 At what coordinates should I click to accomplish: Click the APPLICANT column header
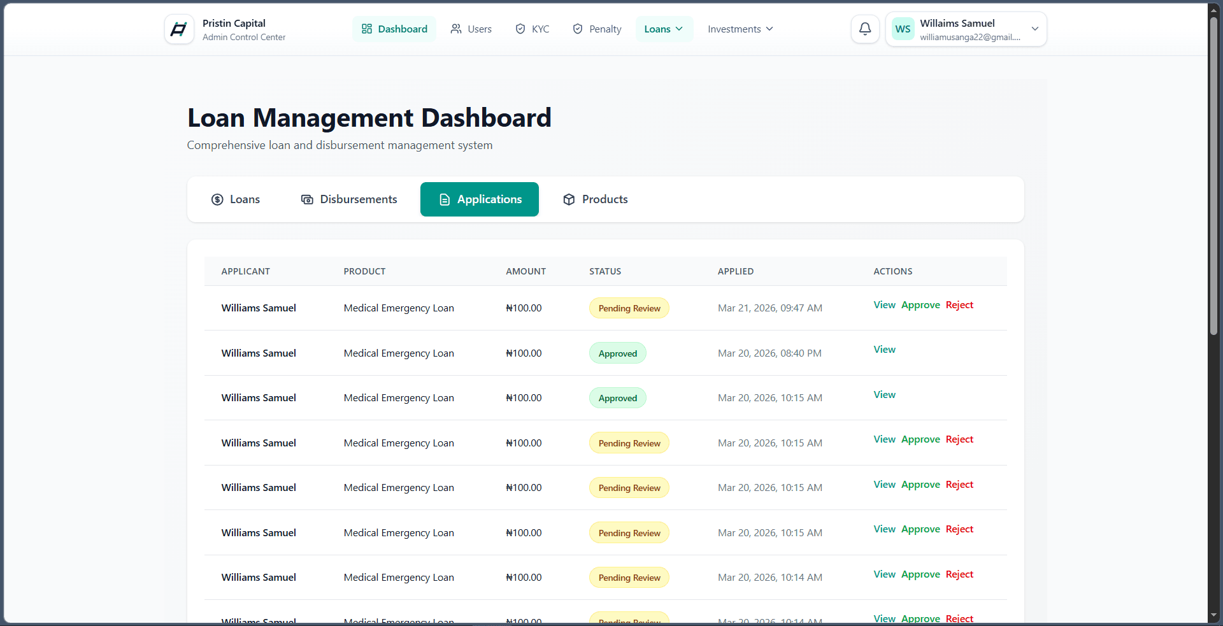245,271
